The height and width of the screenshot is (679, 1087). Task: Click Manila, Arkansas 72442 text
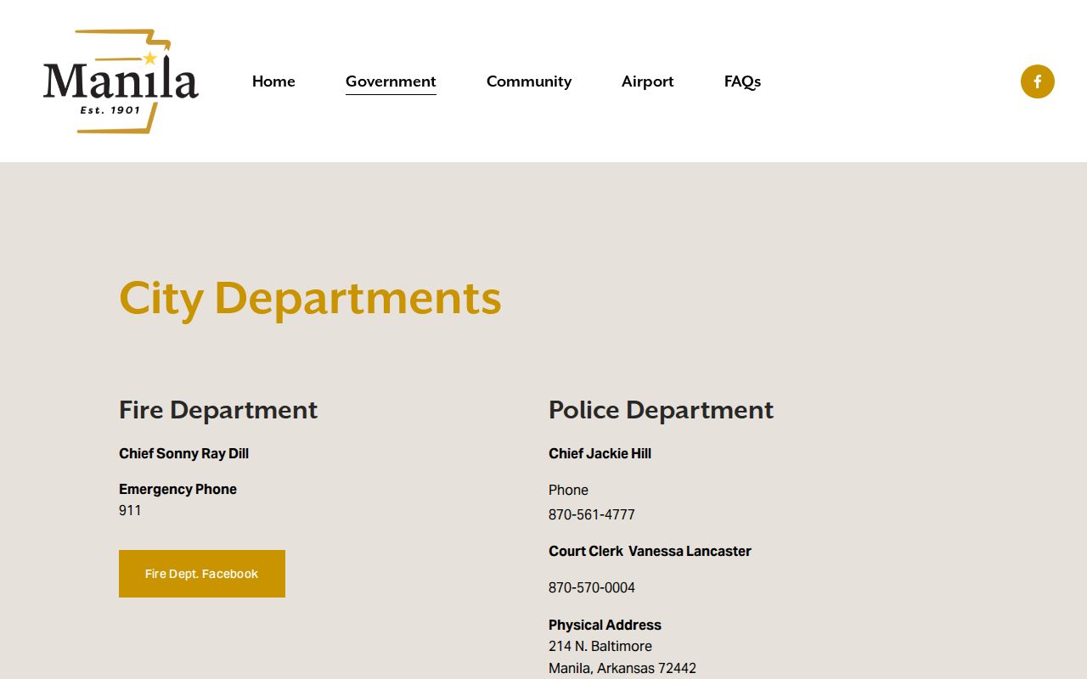click(622, 668)
